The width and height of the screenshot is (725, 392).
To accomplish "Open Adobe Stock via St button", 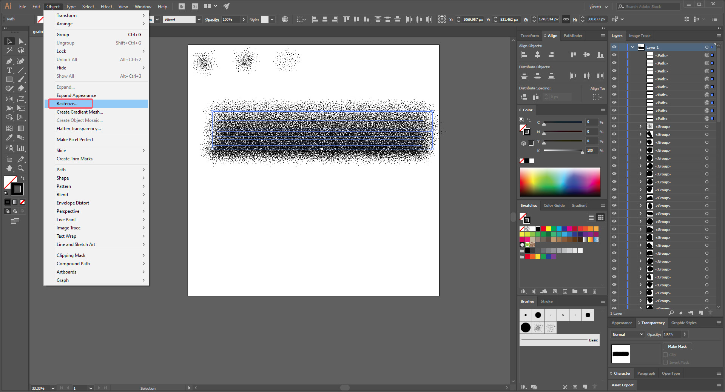I will tap(195, 6).
